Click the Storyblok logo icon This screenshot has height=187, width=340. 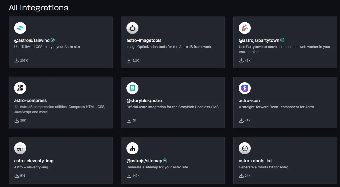132,88
